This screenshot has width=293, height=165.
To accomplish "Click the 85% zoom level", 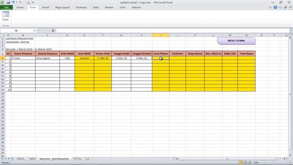I will click(256, 163).
